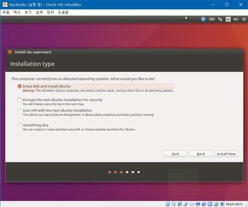Click the Application host key label

click(x=234, y=204)
